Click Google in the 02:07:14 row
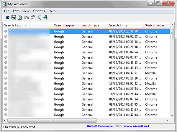 59,99
